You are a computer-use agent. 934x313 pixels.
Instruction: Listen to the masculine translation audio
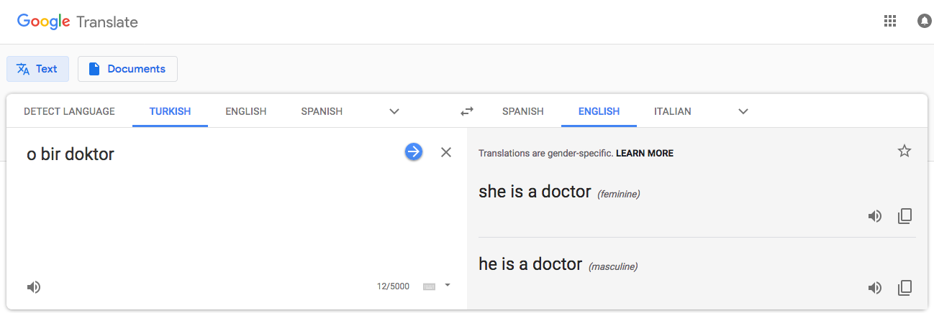click(x=875, y=288)
